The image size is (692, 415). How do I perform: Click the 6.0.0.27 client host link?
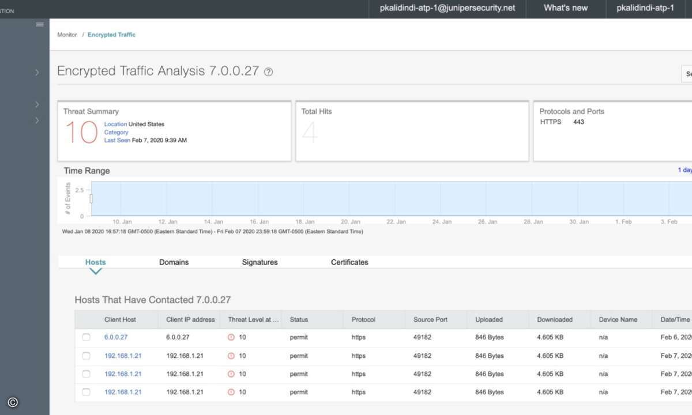116,337
